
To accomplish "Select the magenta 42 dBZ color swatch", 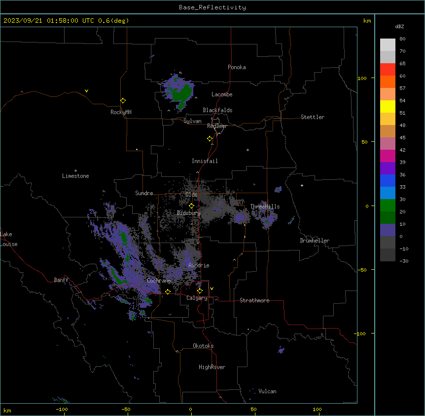I will click(x=388, y=156).
